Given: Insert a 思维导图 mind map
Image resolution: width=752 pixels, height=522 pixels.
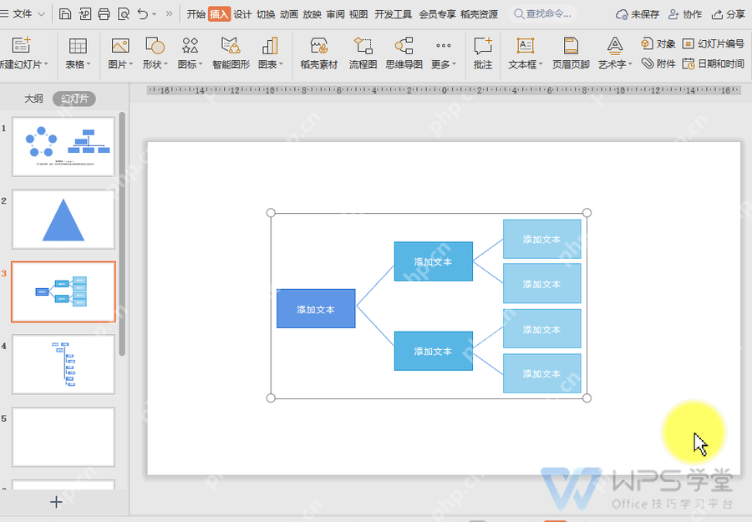Looking at the screenshot, I should [404, 53].
